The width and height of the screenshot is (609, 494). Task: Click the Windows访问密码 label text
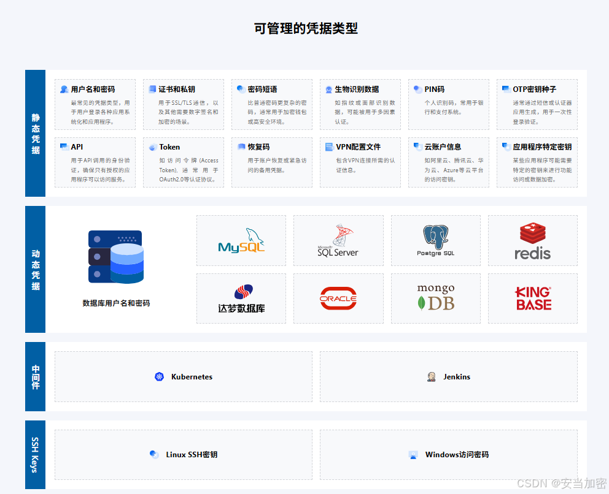click(457, 454)
